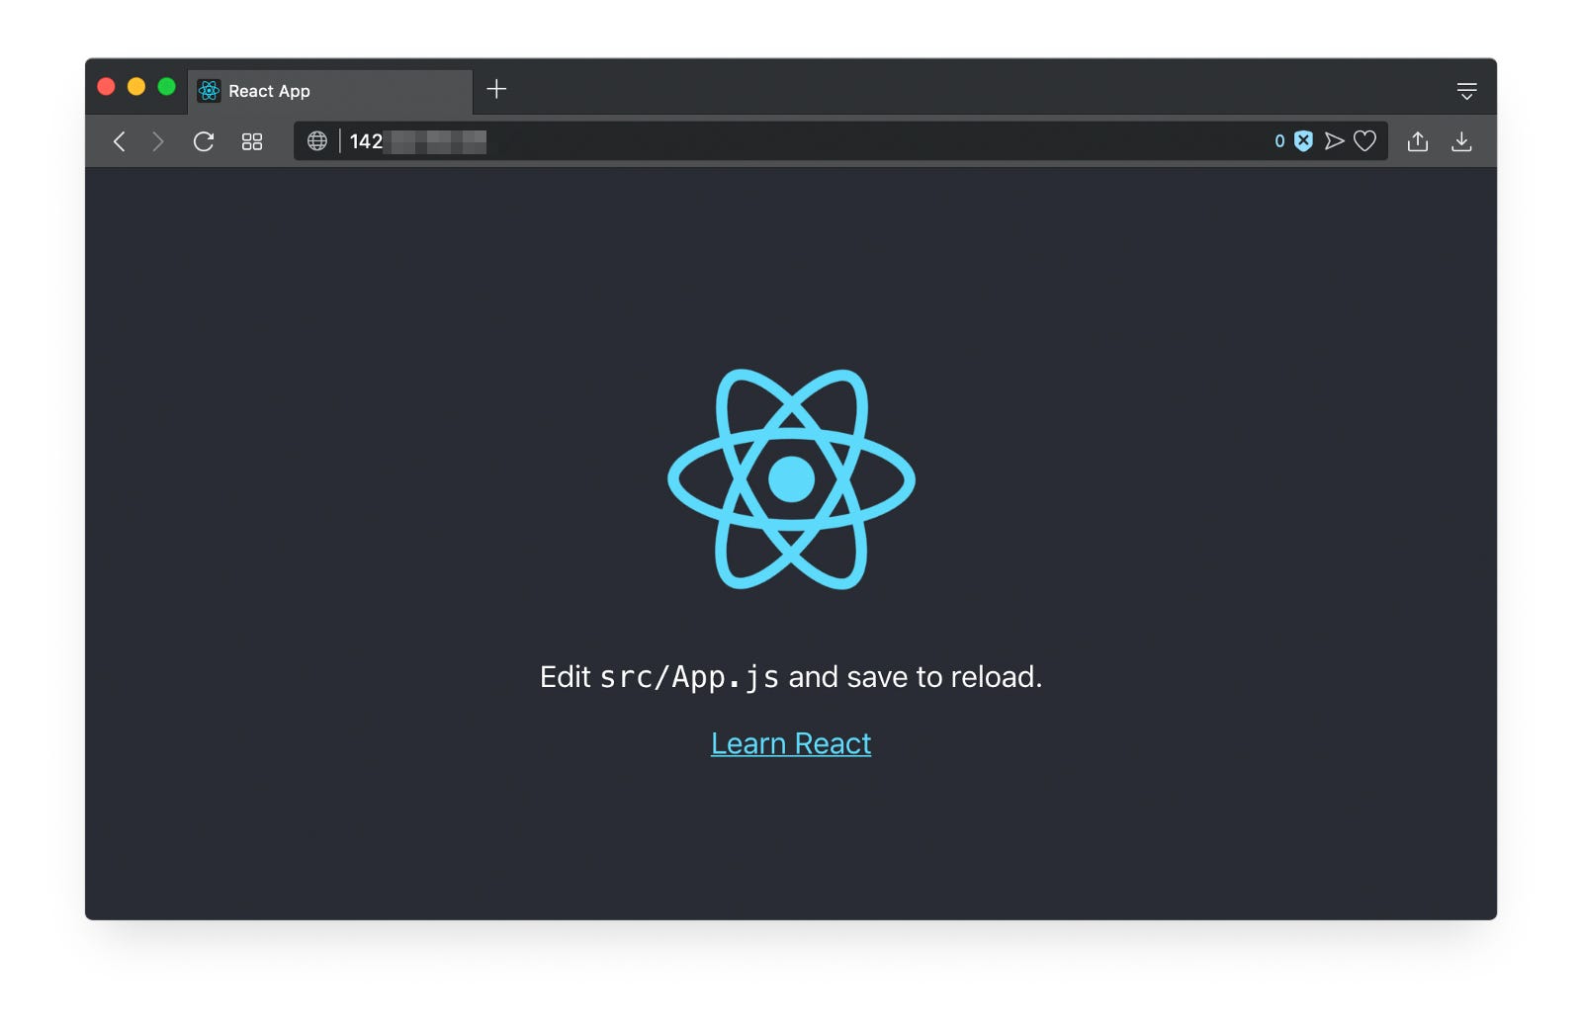Maximize the window with green button

pyautogui.click(x=167, y=87)
